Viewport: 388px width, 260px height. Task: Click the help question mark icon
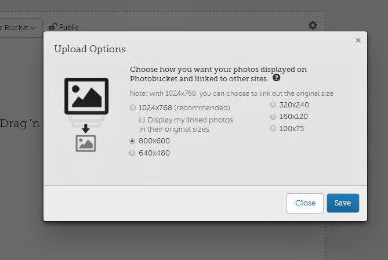click(276, 78)
